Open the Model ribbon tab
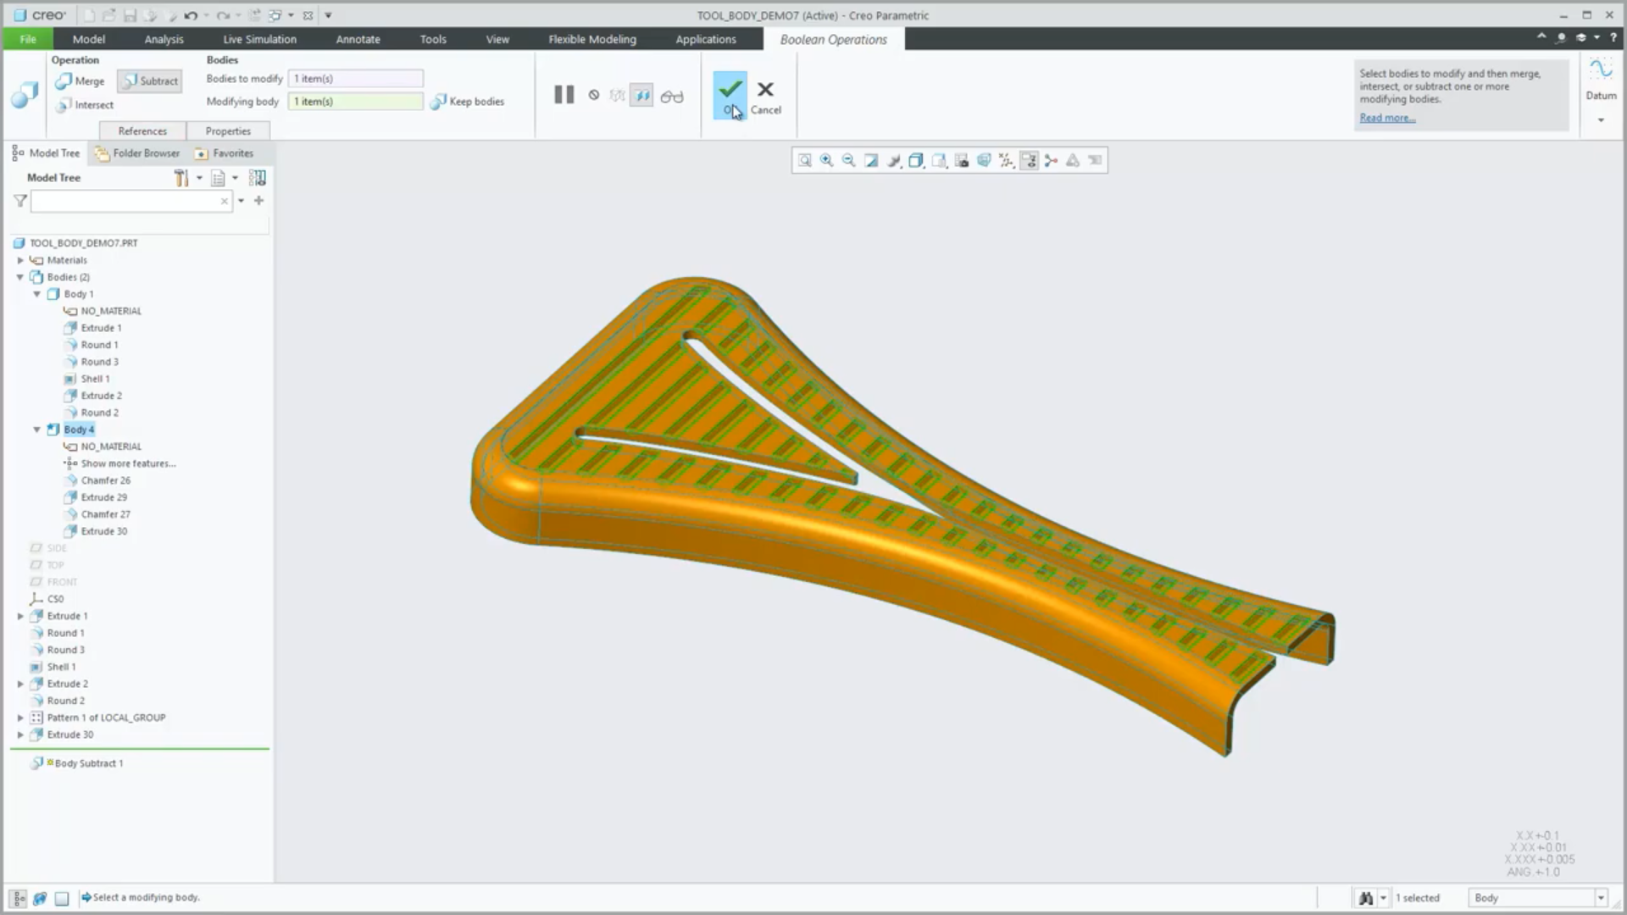Image resolution: width=1627 pixels, height=915 pixels. click(x=89, y=39)
